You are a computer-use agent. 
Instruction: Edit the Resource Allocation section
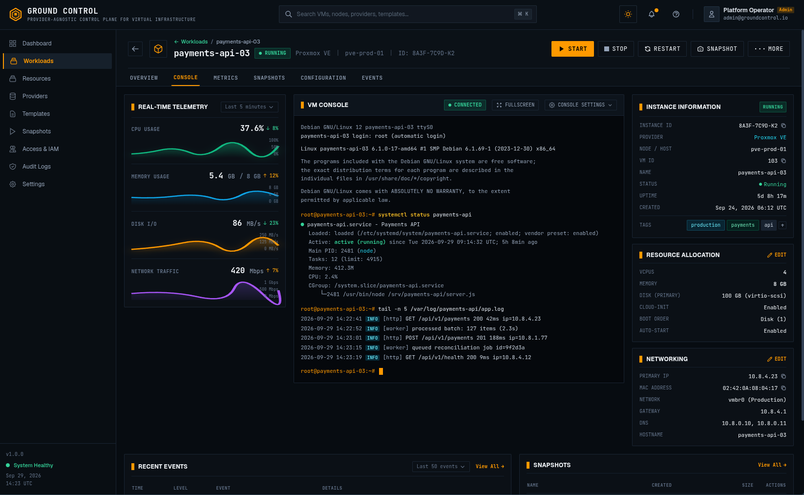[777, 255]
